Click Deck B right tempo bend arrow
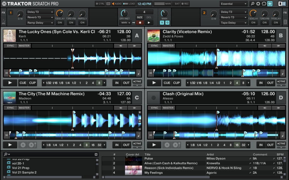The image size is (289, 180). pos(278,46)
